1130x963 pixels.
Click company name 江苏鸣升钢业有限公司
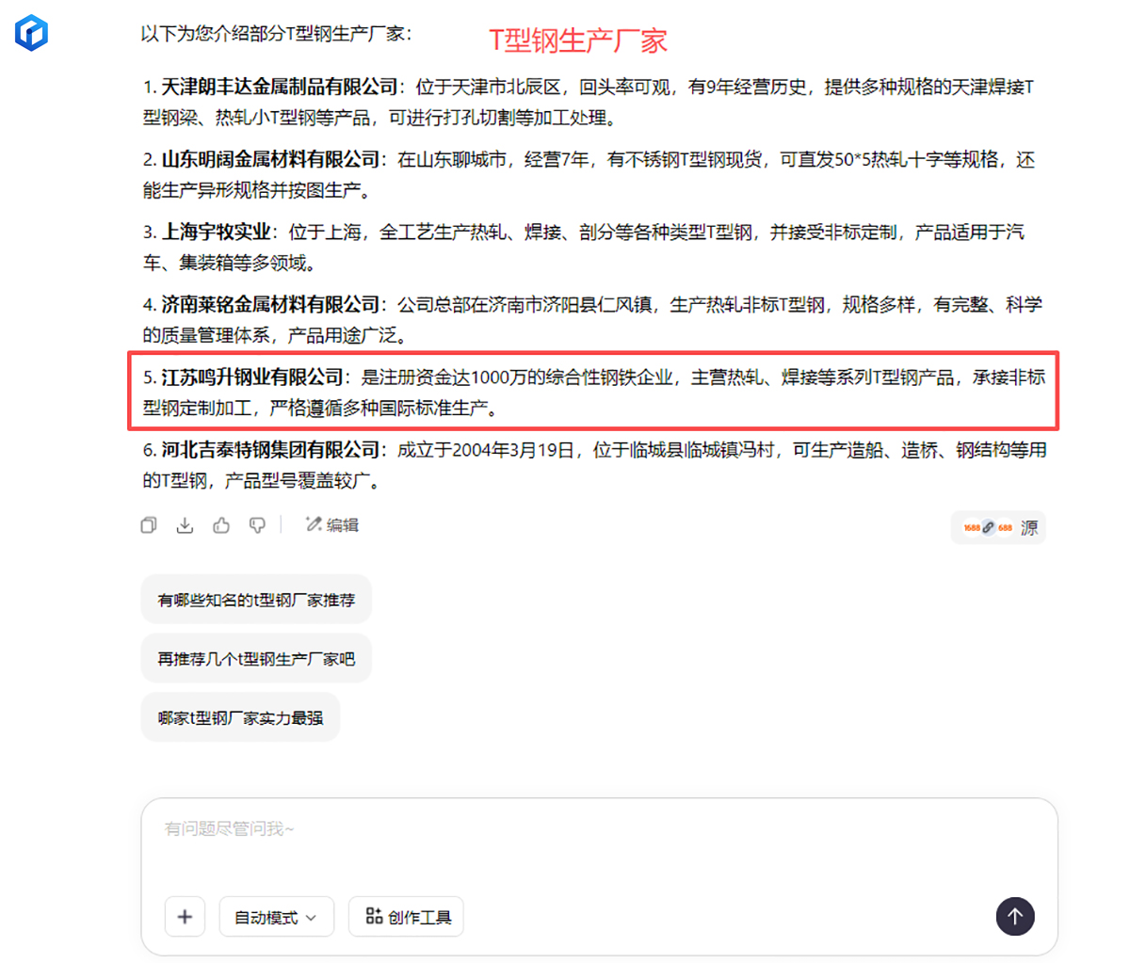(x=252, y=377)
